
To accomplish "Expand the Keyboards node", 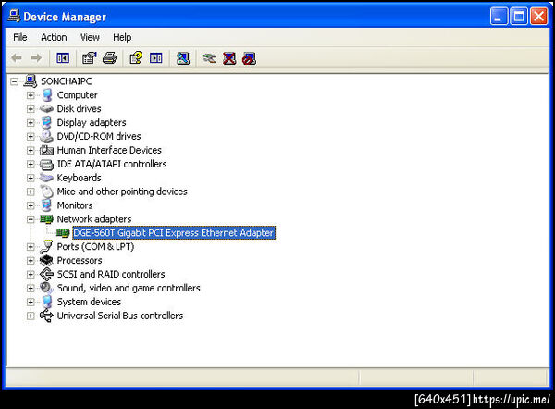I will click(x=31, y=178).
